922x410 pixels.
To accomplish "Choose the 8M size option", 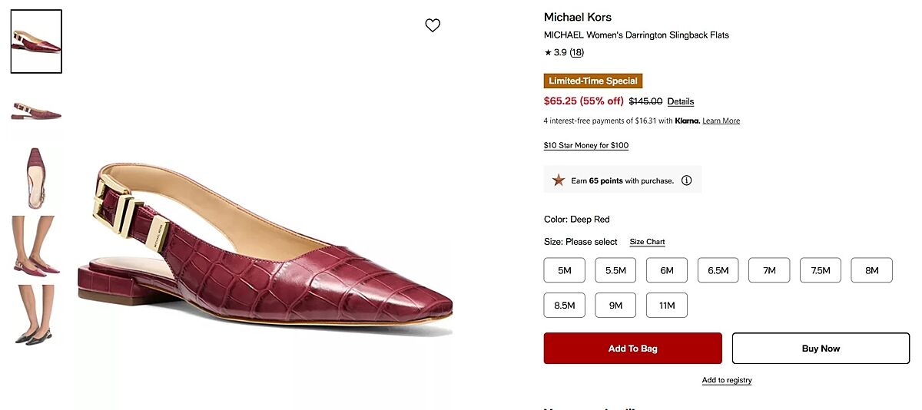I will [x=871, y=270].
